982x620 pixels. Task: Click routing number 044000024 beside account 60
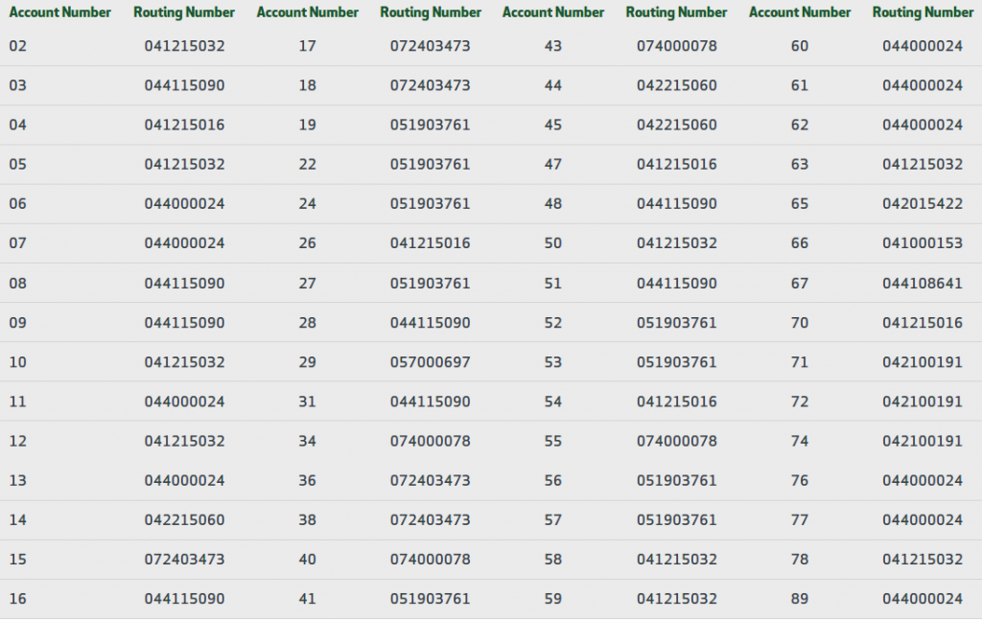[x=923, y=45]
